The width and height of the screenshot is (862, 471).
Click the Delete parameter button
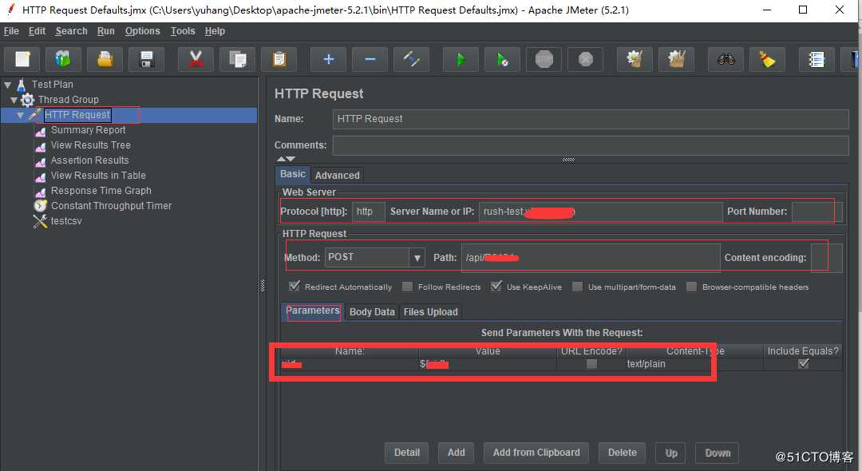pos(623,453)
